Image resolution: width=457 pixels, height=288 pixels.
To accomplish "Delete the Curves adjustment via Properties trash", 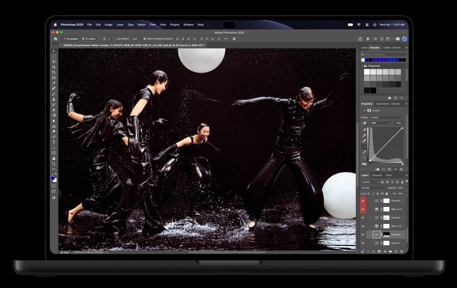I will click(x=401, y=169).
